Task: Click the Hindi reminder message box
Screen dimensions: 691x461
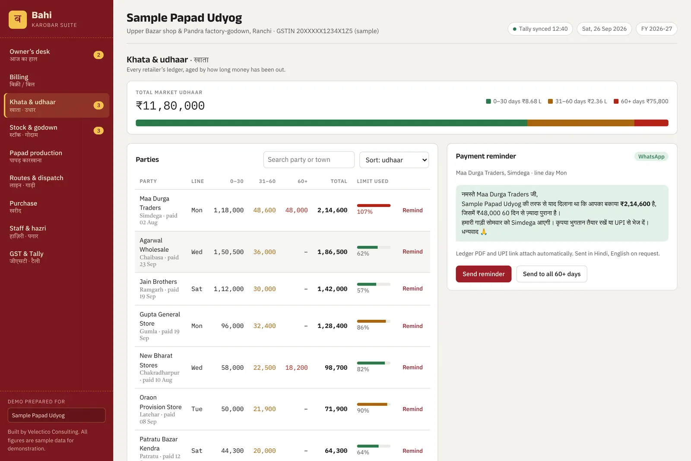Action: (x=562, y=213)
